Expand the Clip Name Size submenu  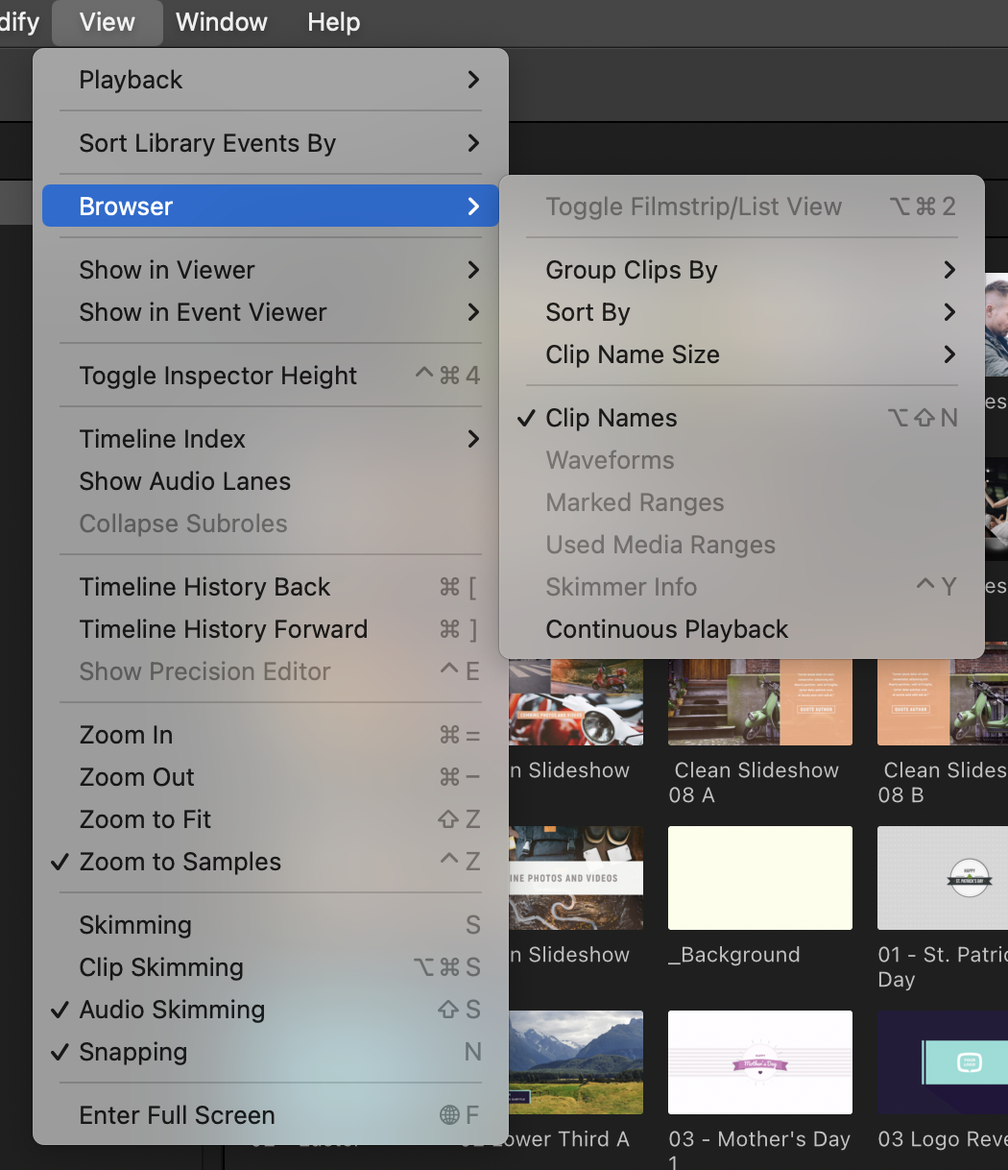pyautogui.click(x=632, y=354)
